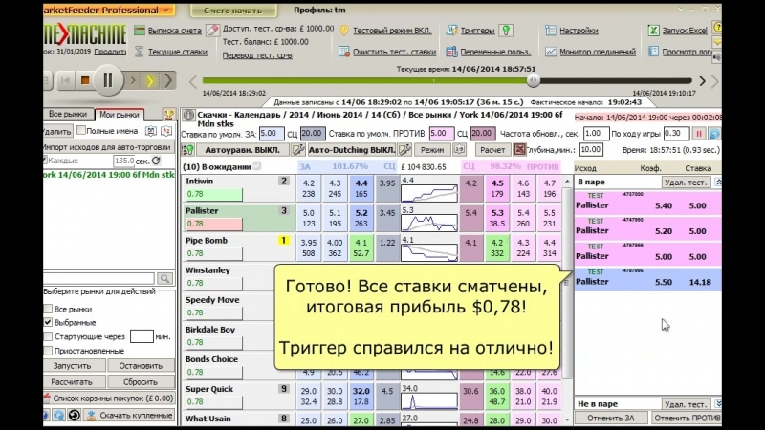
Task: Check the Все рынки checkbox
Action: pyautogui.click(x=48, y=309)
